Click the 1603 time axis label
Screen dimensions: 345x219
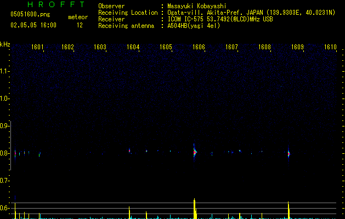click(x=100, y=47)
